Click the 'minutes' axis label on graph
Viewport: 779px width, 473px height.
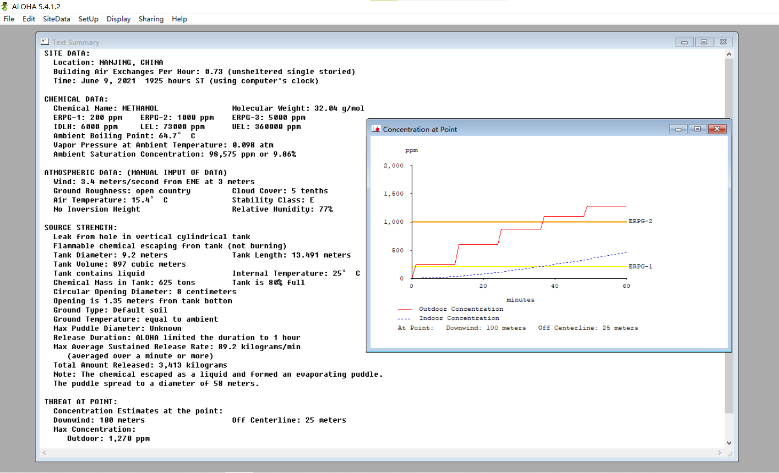pyautogui.click(x=520, y=300)
